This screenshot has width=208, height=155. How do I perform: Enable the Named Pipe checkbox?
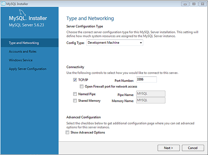[75, 94]
